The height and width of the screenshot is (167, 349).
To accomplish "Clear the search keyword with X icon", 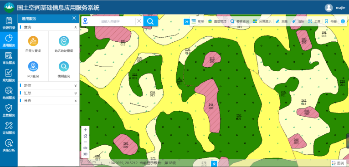I will (139, 21).
